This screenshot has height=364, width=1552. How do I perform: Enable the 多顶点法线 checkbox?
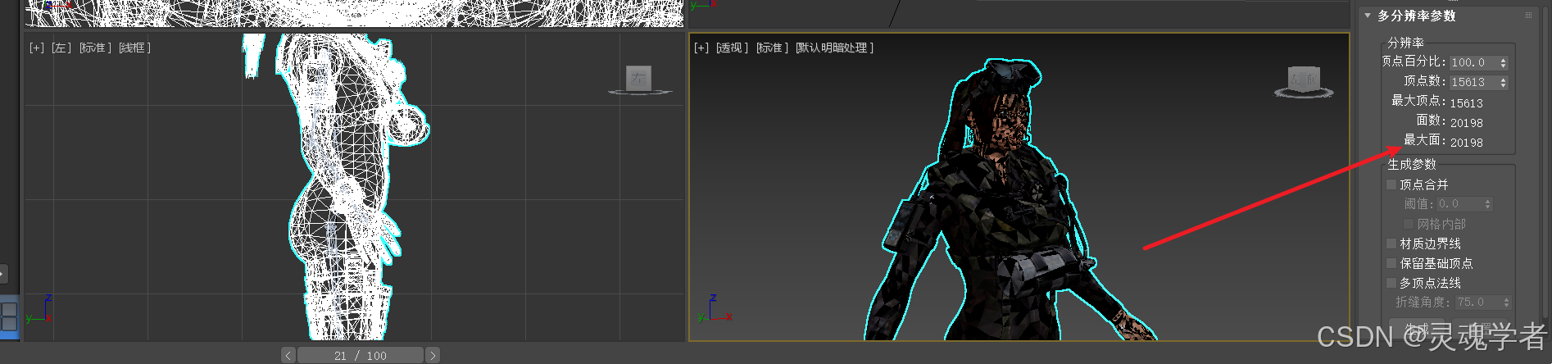tap(1391, 283)
